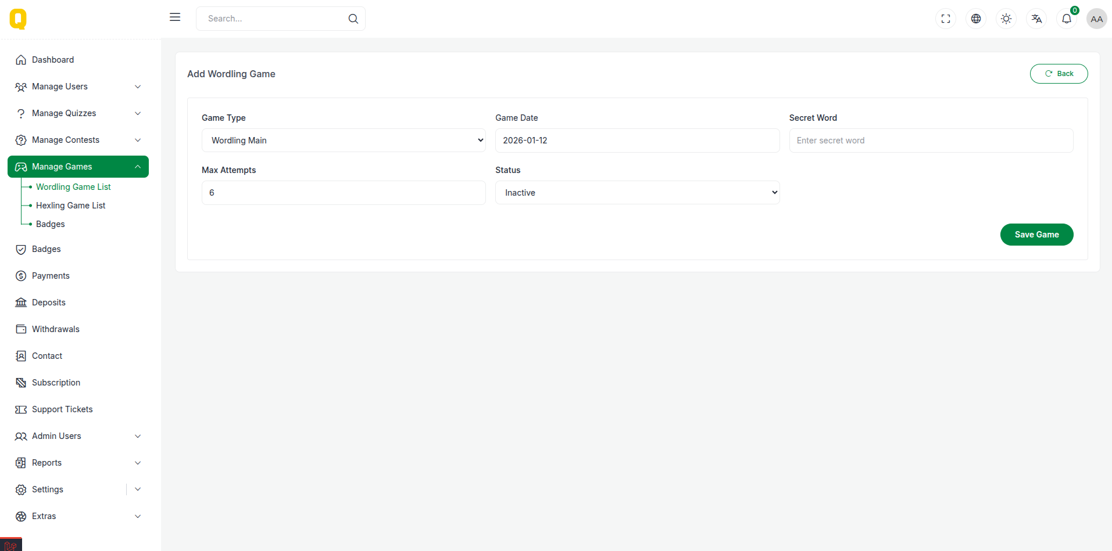
Task: Click the Game Date field
Action: coord(637,141)
